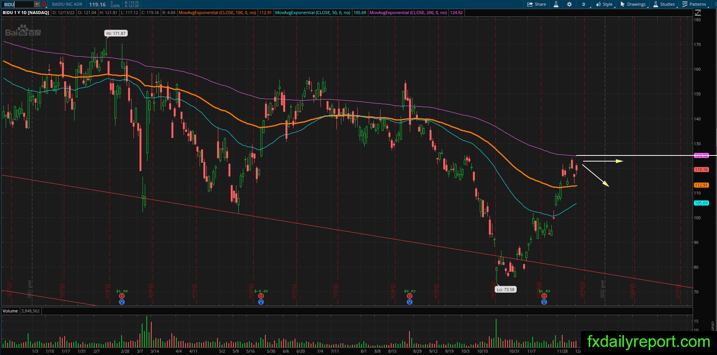The image size is (717, 355).
Task: Click the blue bulb icon under $0.83
Action: coord(409,302)
